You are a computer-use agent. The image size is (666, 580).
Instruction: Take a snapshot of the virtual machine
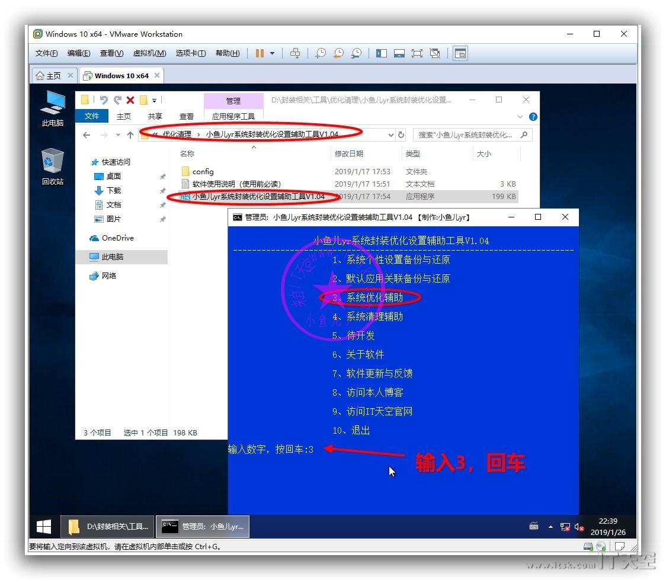(321, 53)
